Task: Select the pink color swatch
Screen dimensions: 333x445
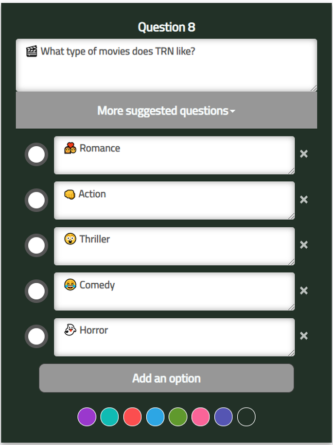Action: (201, 417)
